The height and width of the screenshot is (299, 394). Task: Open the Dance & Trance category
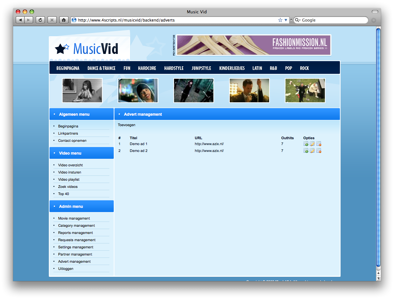point(101,68)
